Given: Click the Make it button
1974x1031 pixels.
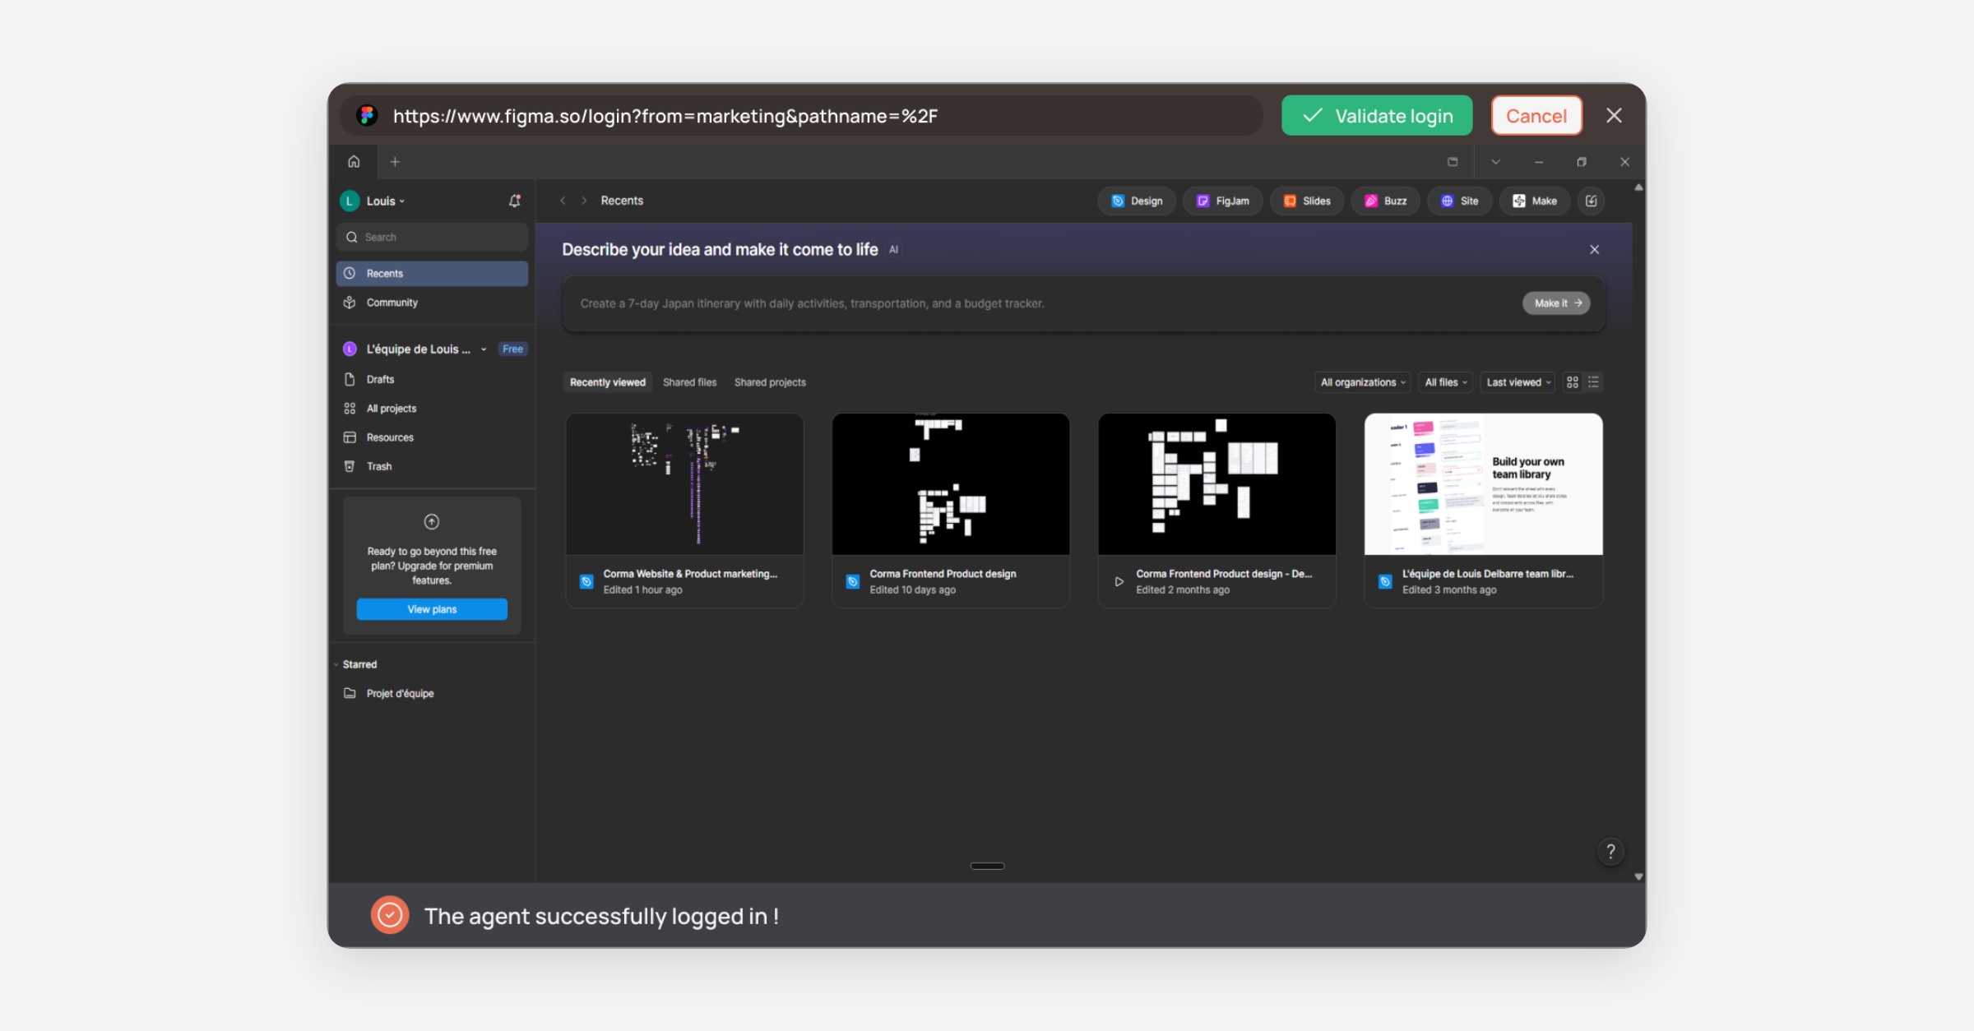Looking at the screenshot, I should [1557, 303].
